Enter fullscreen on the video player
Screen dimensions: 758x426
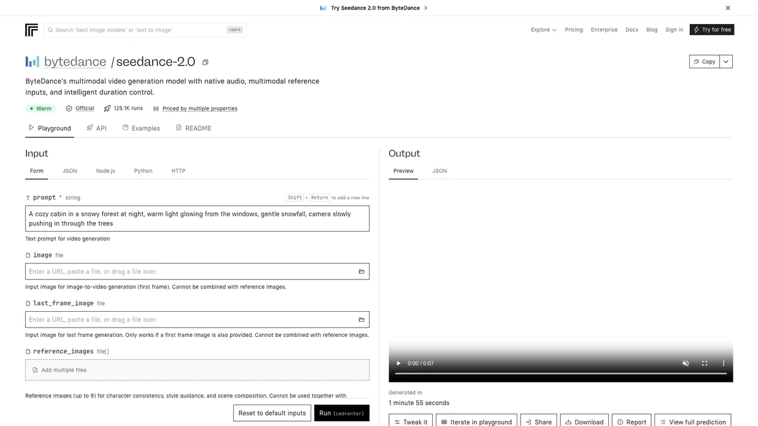click(x=705, y=364)
